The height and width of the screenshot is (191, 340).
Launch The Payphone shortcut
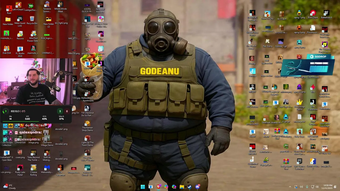[313, 105]
